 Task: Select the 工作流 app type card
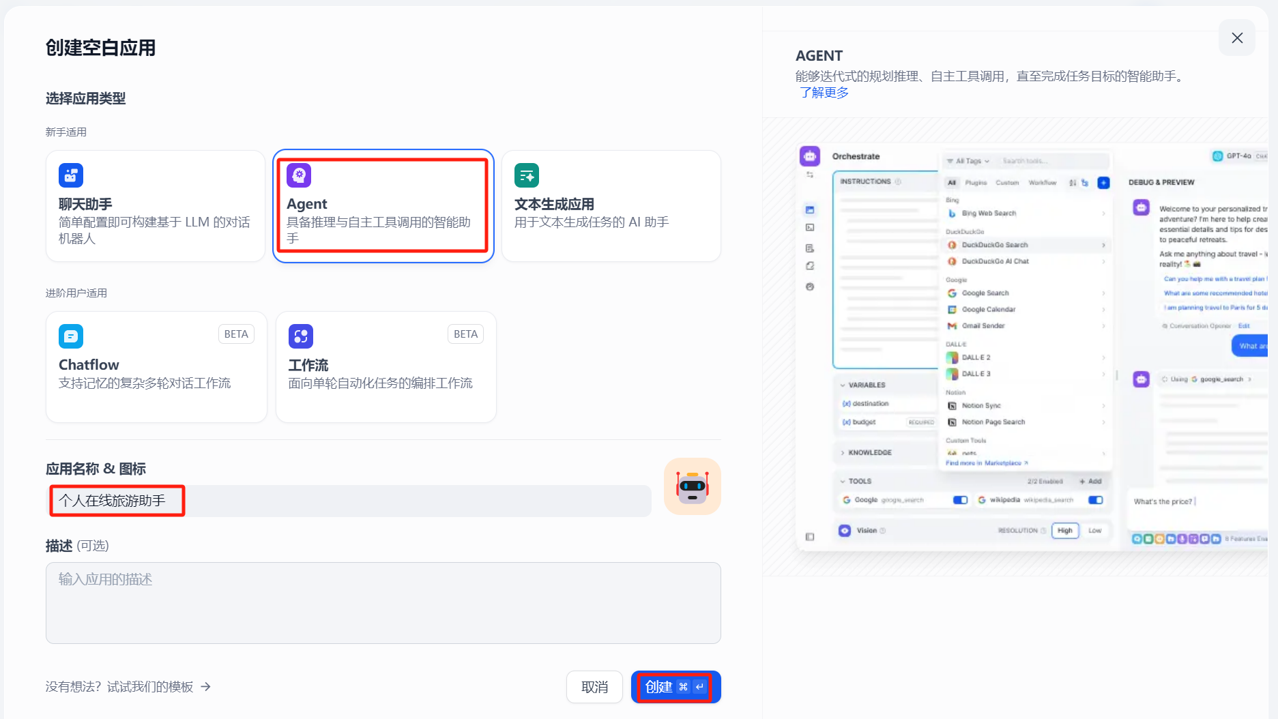click(x=386, y=367)
